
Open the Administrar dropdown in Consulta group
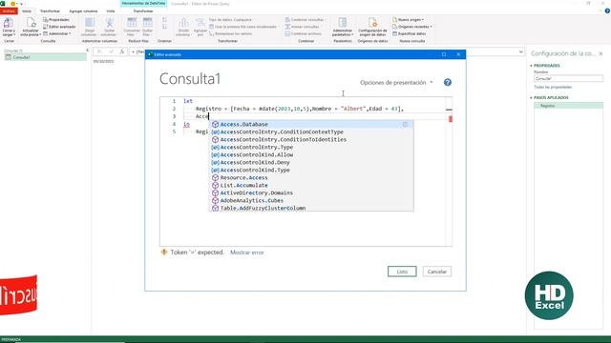[57, 33]
